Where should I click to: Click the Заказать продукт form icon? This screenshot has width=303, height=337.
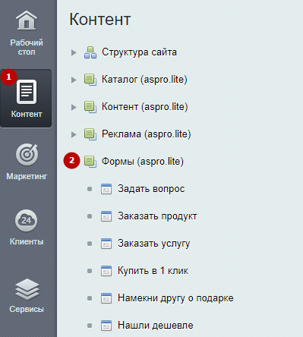[x=106, y=216]
